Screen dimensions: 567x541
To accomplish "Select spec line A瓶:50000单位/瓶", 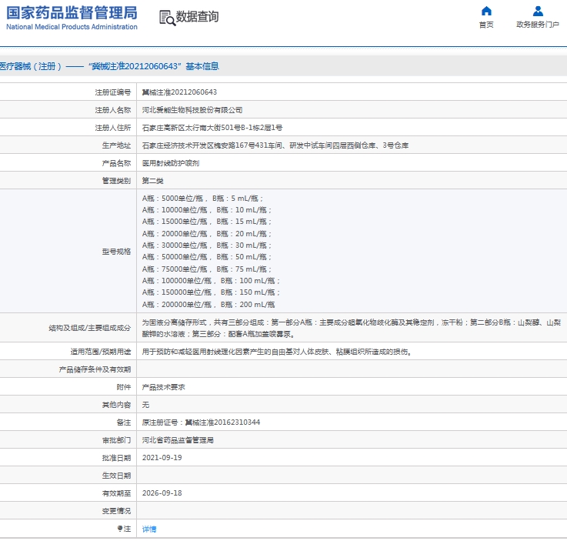I will pos(207,257).
